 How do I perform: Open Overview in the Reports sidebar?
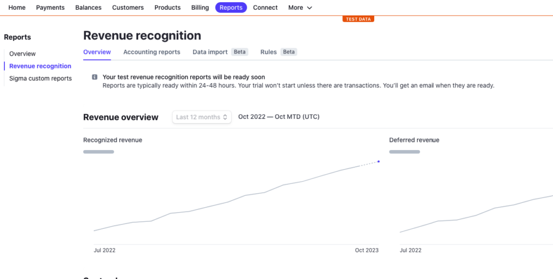(23, 54)
